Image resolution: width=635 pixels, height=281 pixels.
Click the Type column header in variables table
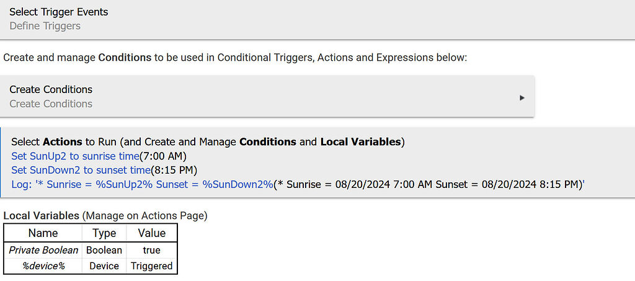(104, 233)
